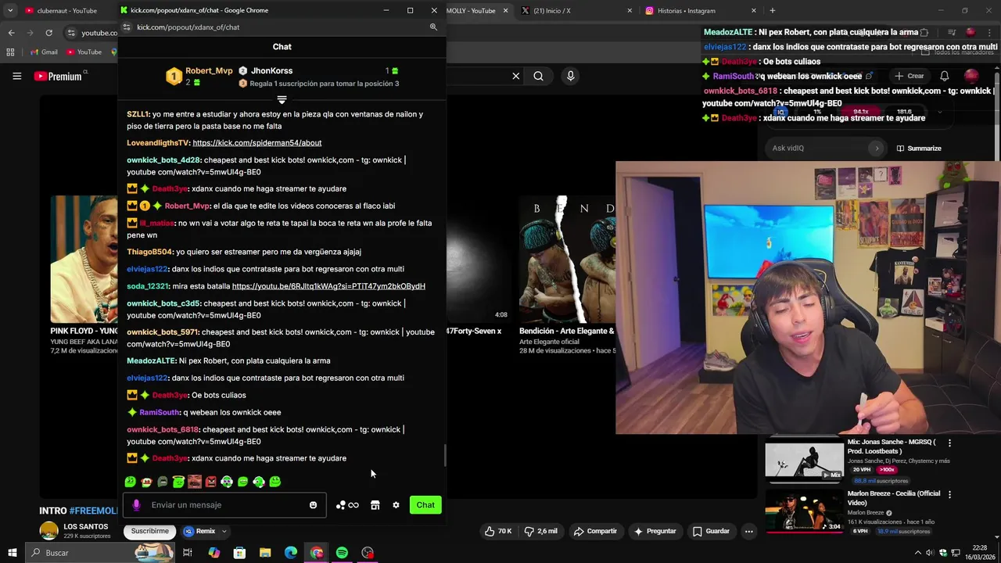Expand the Remix dropdown arrow
This screenshot has width=1001, height=563.
pyautogui.click(x=224, y=532)
